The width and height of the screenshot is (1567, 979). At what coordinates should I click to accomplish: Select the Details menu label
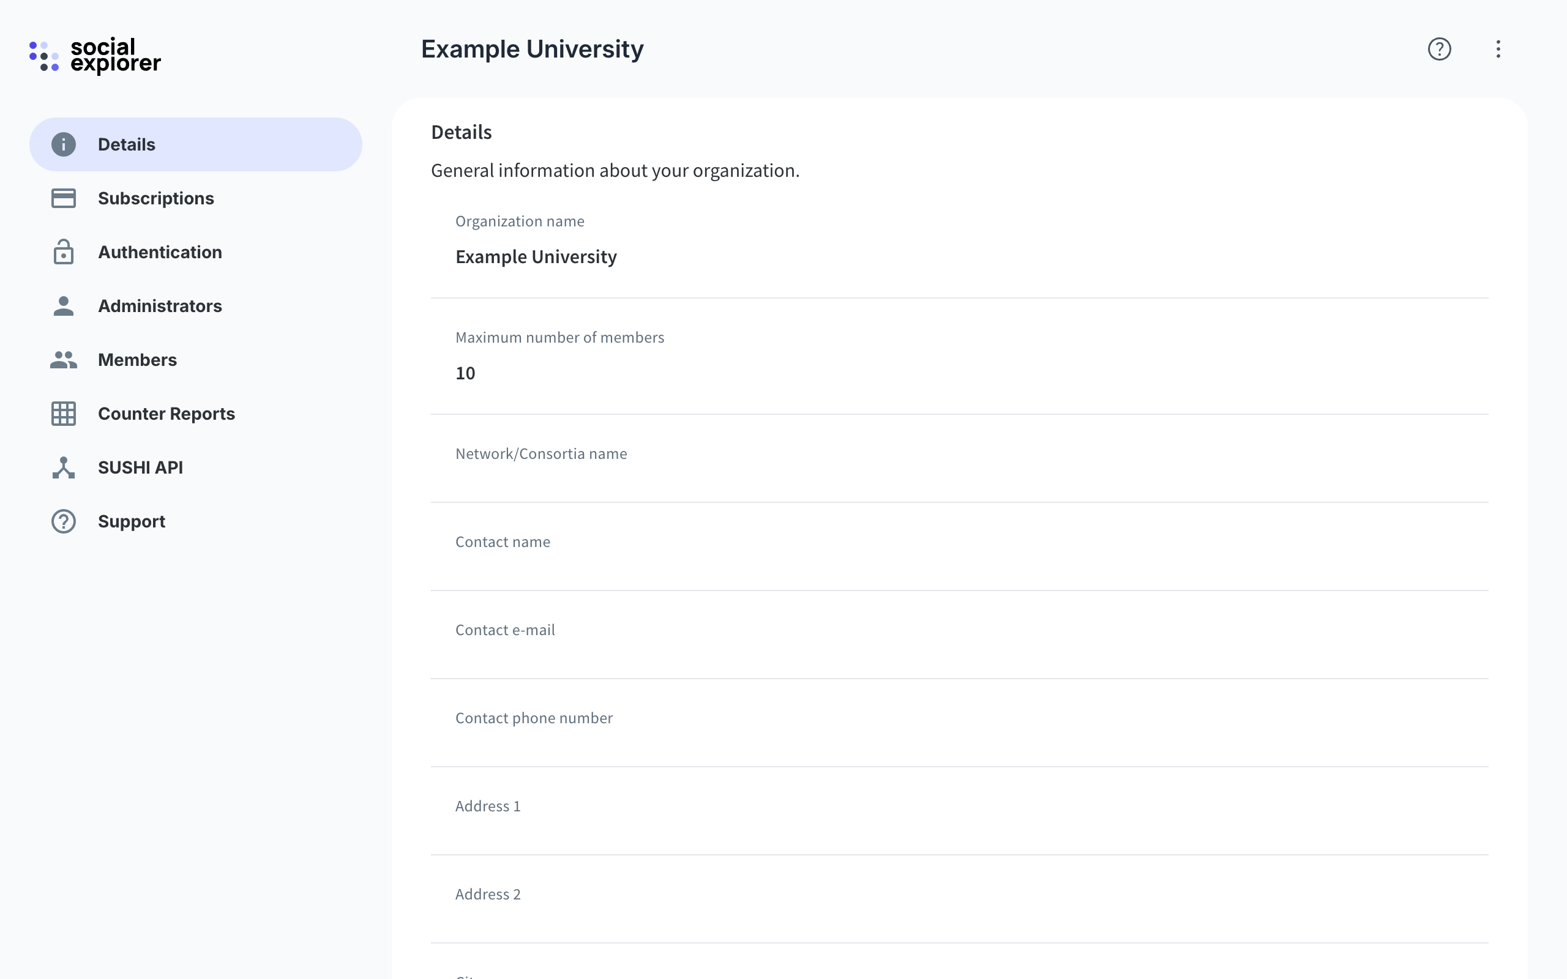[x=126, y=144]
